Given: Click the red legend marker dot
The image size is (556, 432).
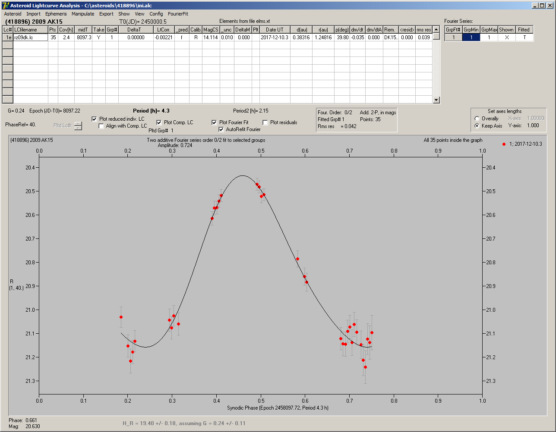Looking at the screenshot, I should tap(504, 144).
